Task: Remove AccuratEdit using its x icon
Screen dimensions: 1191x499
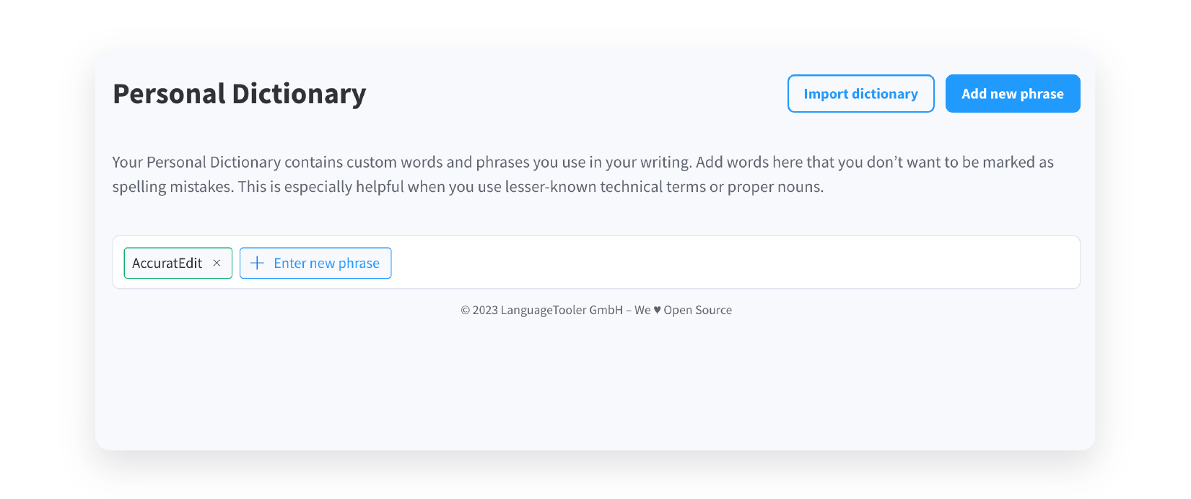Action: [217, 264]
